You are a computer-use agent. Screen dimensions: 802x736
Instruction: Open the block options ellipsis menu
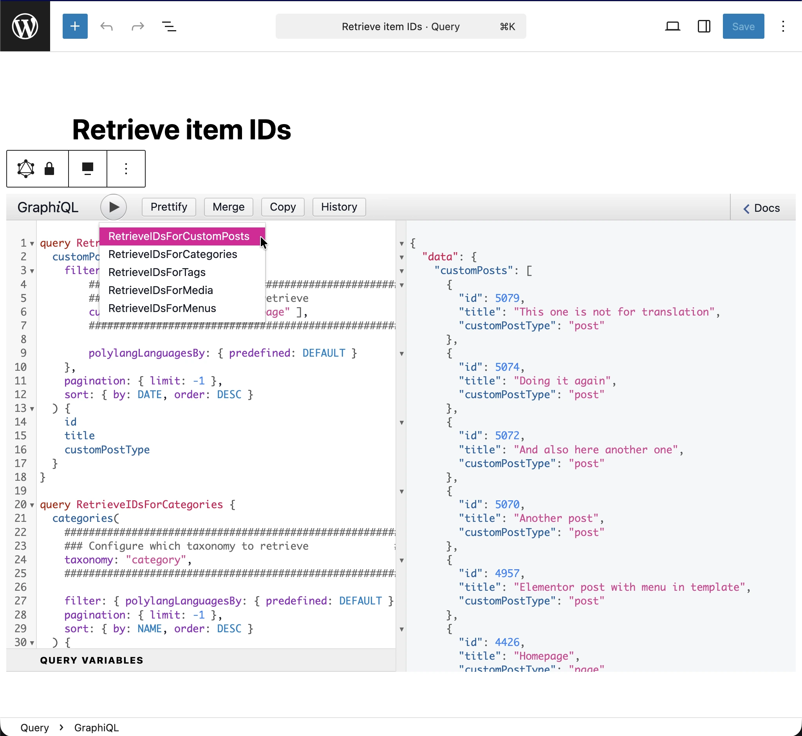coord(126,168)
